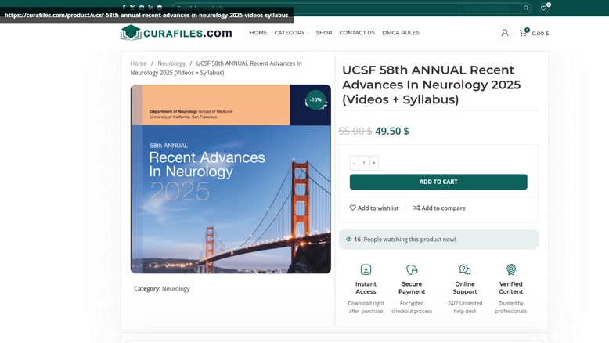
Task: Open the shopping cart icon
Action: coord(523,33)
